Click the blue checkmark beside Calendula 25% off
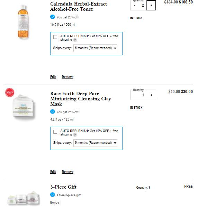Viewport: 198px width, 207px height. pos(53,17)
